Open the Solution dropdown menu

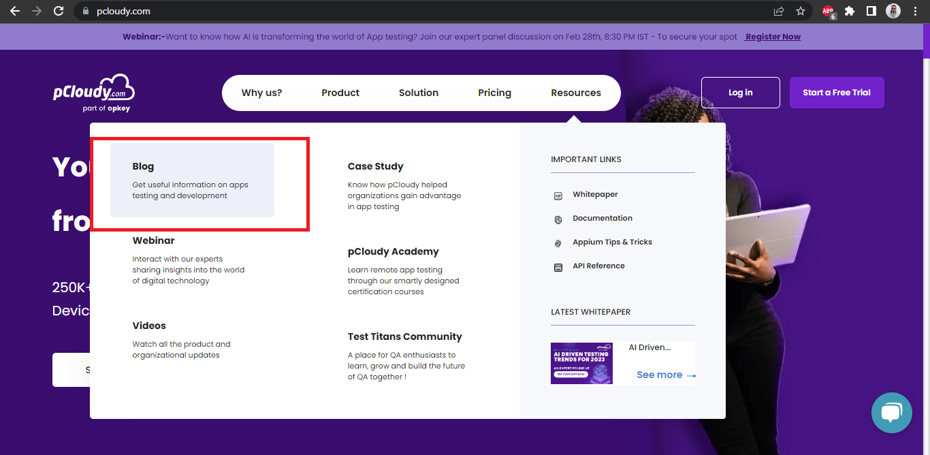pyautogui.click(x=418, y=93)
